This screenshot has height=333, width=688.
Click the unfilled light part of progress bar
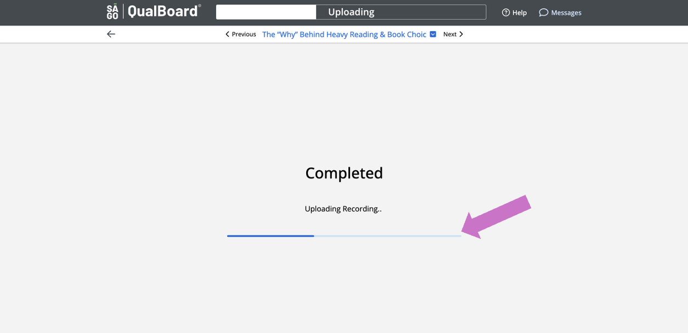[387, 236]
